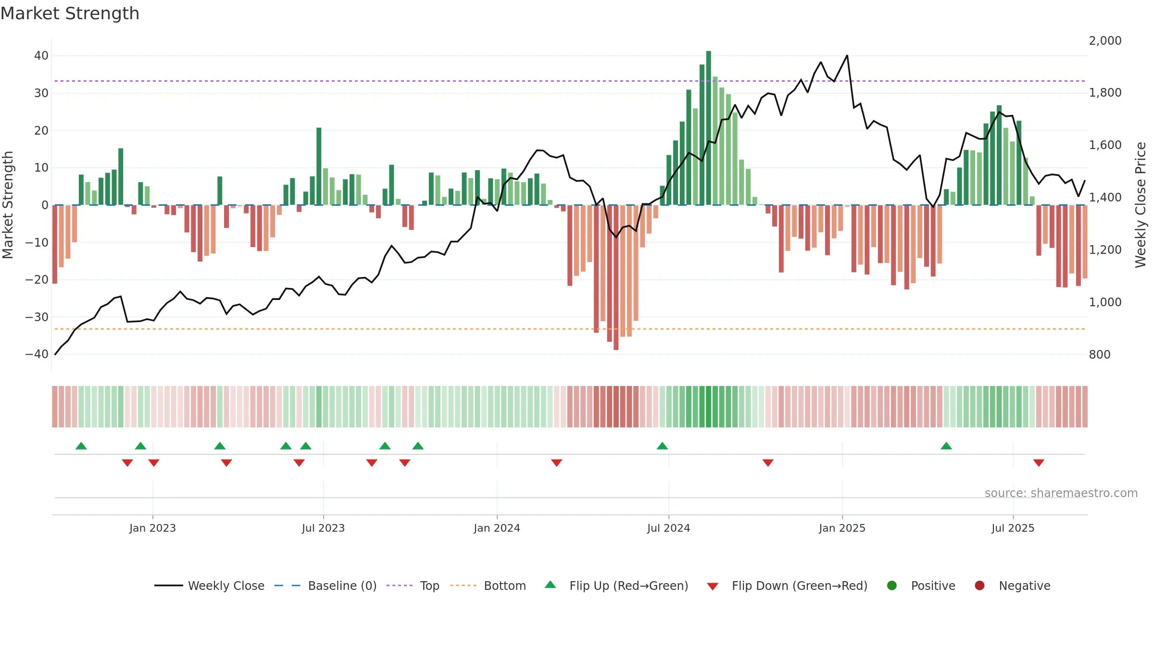Click the blue dashed Baseline legend line

(x=288, y=586)
